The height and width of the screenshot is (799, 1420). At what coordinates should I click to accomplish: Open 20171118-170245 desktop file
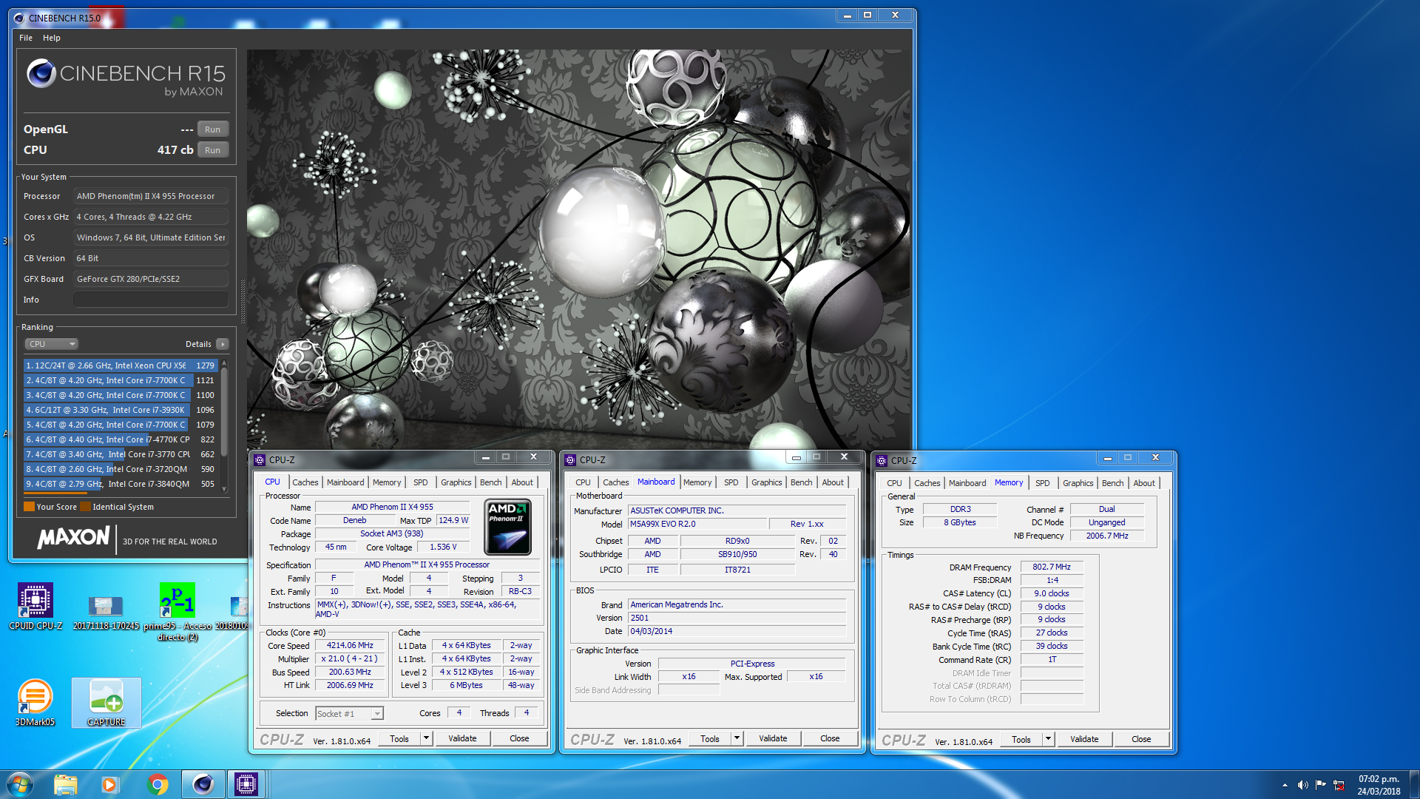106,613
